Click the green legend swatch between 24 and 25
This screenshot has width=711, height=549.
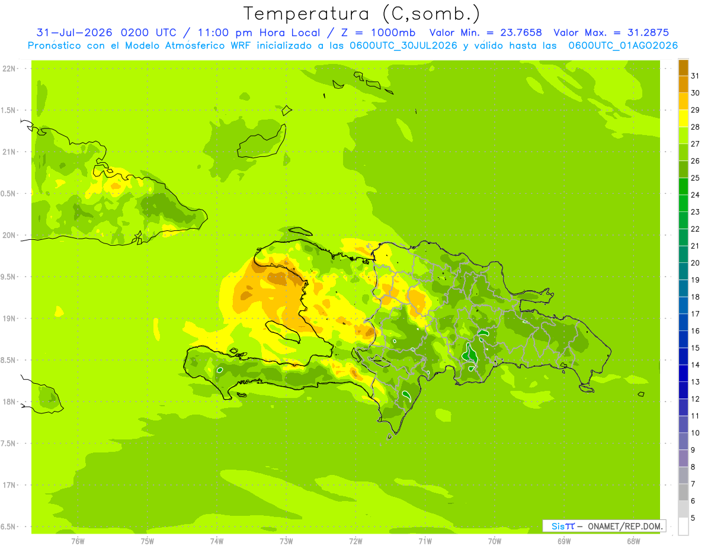[x=683, y=187]
